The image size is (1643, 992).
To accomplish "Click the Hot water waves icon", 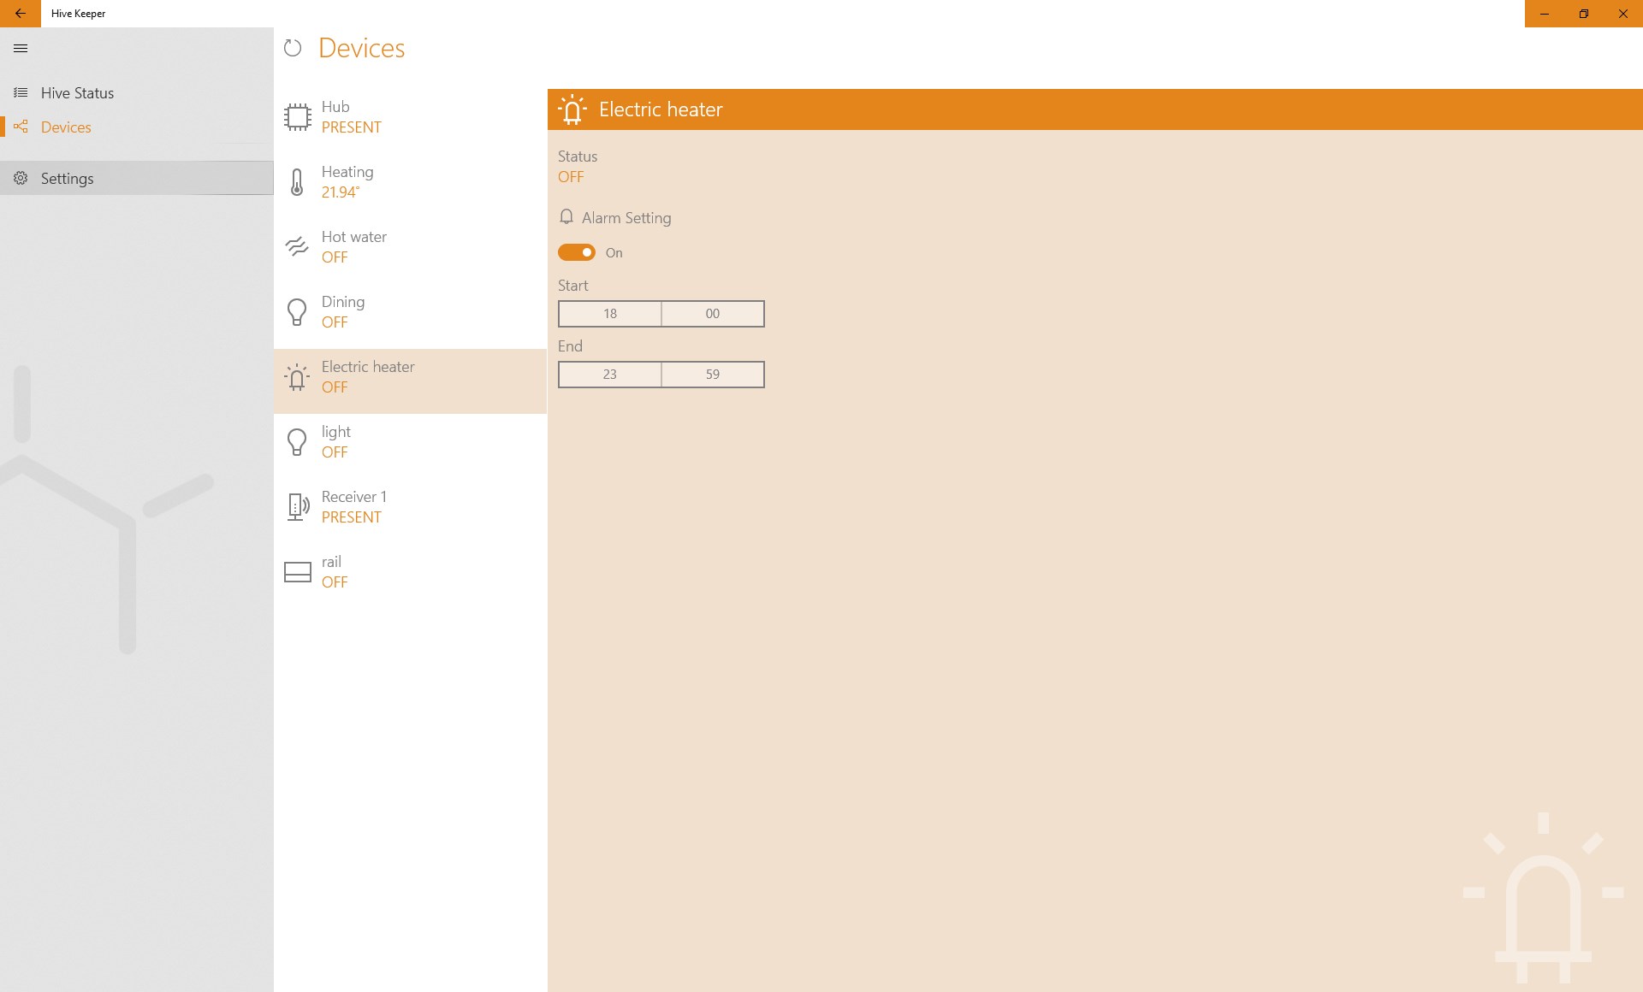I will pos(297,247).
